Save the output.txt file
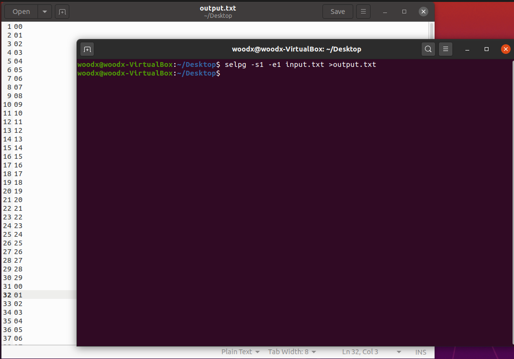The height and width of the screenshot is (359, 514). [338, 12]
